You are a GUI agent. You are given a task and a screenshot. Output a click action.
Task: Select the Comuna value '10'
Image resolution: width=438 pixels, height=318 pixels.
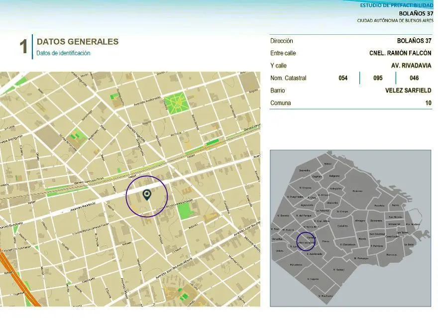pyautogui.click(x=429, y=103)
